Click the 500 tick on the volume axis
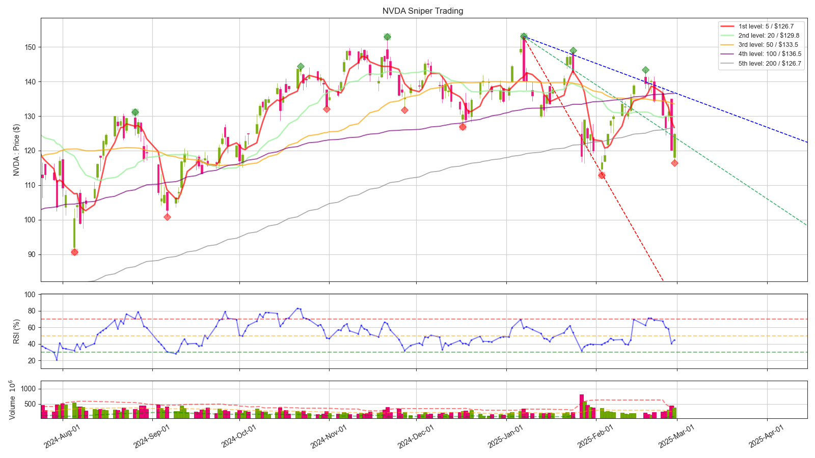Viewport: 815px width, 458px height. click(30, 404)
